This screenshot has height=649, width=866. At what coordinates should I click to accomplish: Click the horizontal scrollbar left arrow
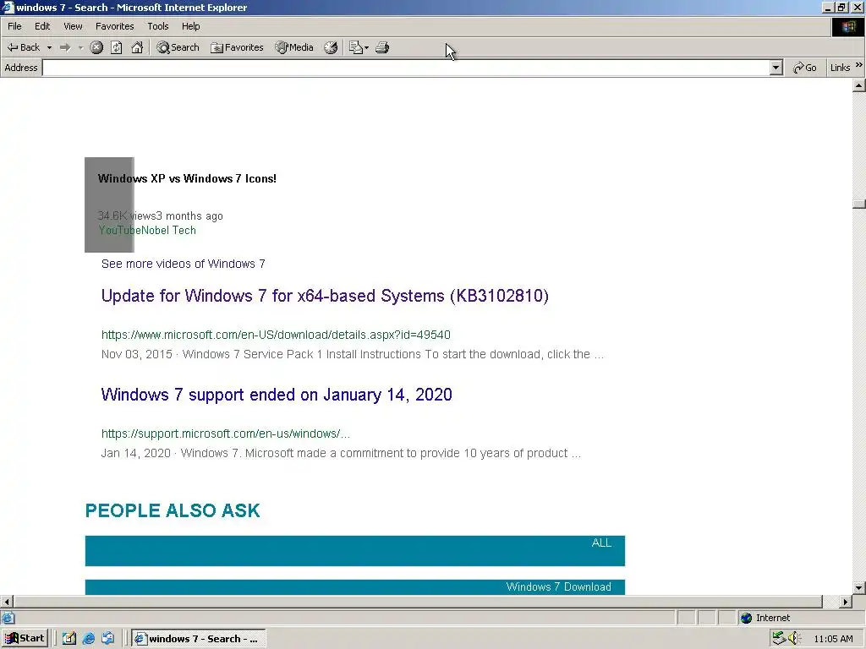(x=7, y=602)
